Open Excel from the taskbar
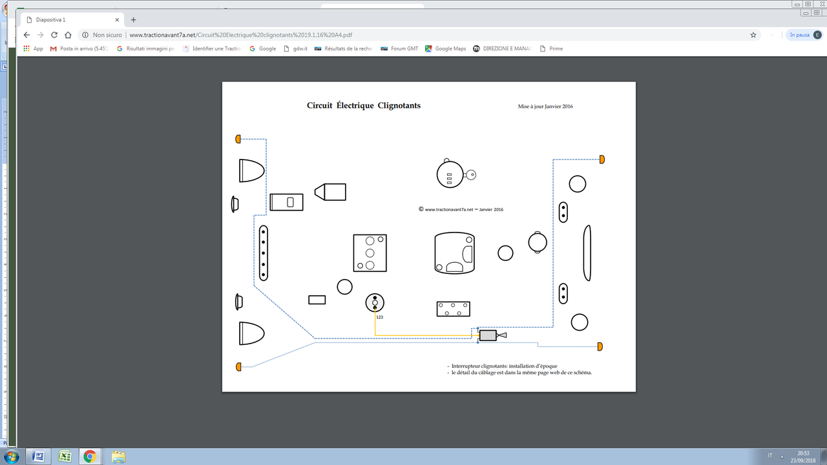Viewport: 827px width, 465px height. [x=64, y=456]
